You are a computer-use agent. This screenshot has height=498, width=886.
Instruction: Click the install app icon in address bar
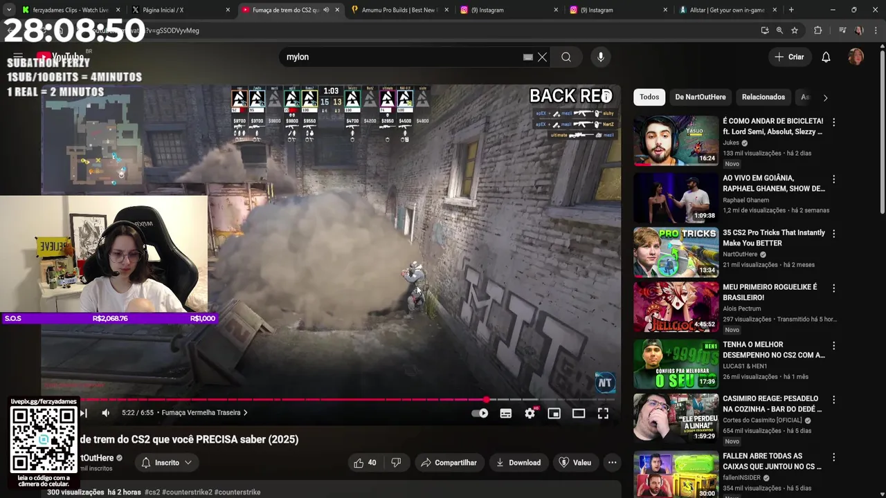point(764,30)
